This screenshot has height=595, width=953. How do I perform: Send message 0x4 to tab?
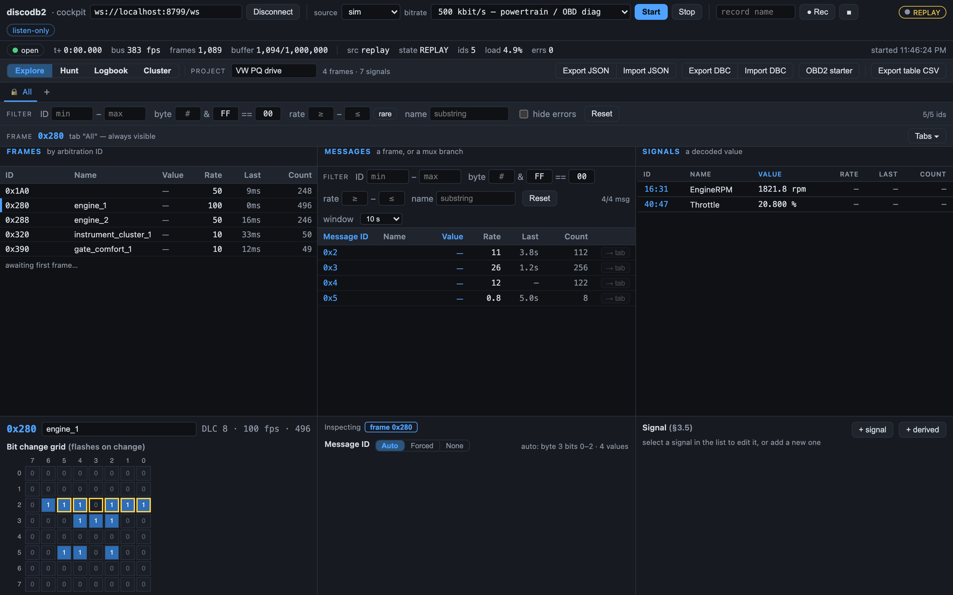(x=615, y=283)
